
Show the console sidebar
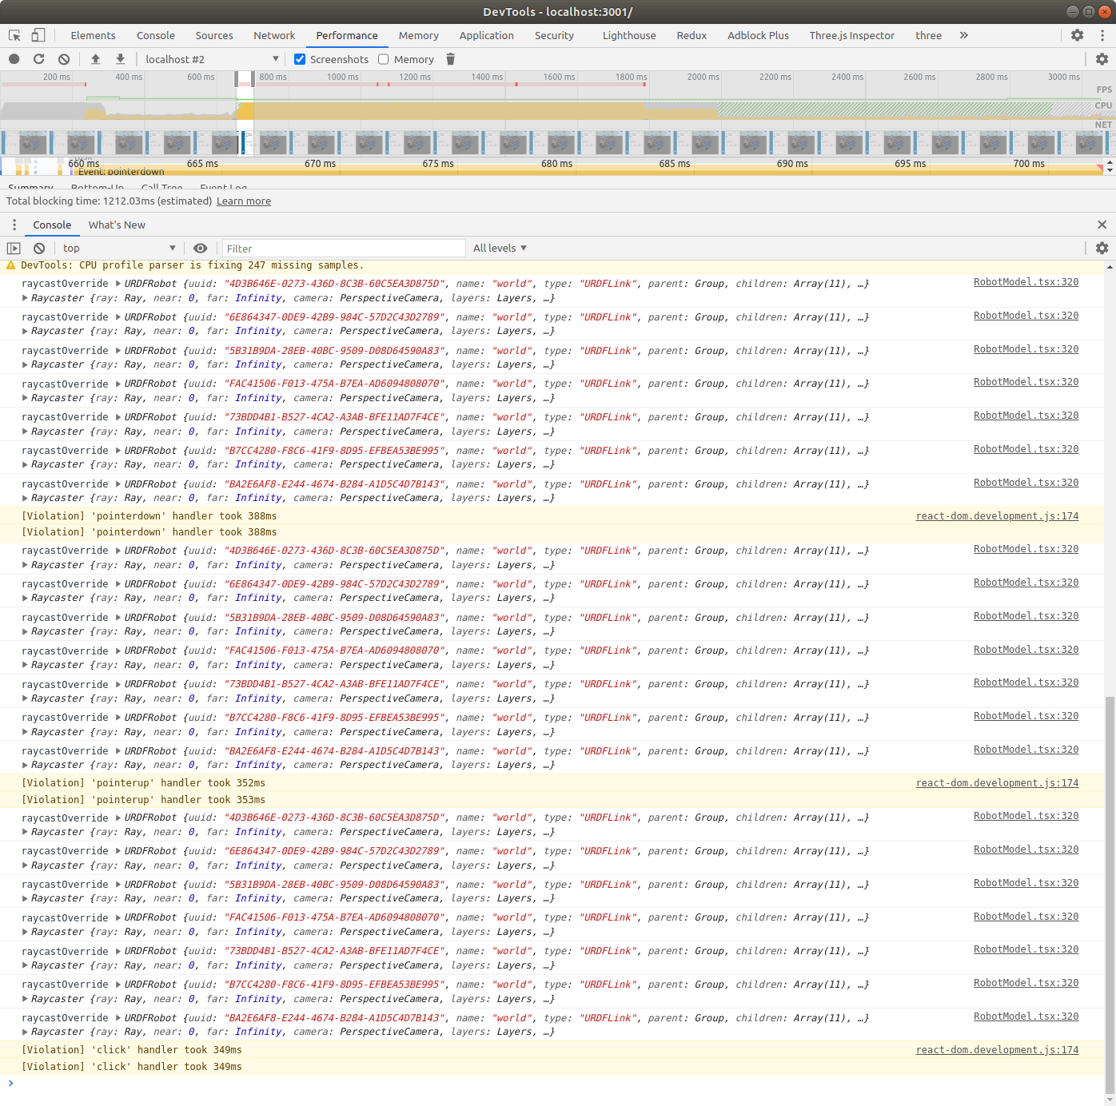[14, 249]
